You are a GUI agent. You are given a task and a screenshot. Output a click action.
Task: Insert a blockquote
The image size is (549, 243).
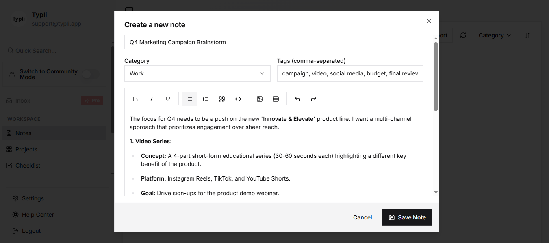[x=222, y=99]
